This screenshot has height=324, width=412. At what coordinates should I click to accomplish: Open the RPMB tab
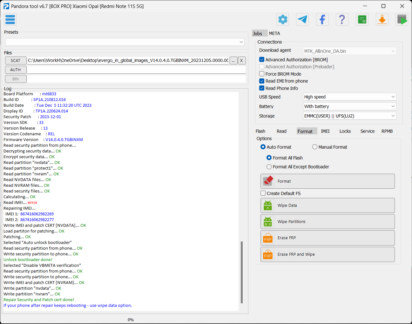[387, 131]
